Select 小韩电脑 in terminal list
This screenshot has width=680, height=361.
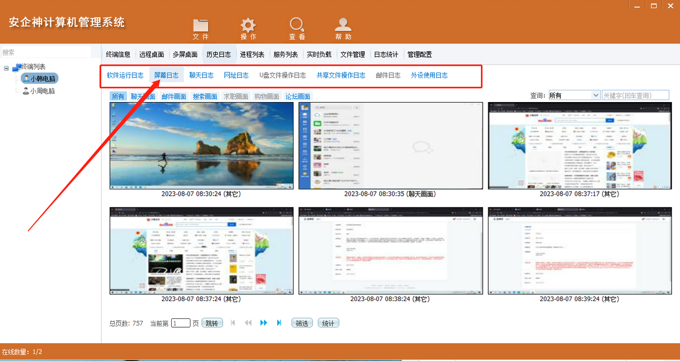pyautogui.click(x=39, y=79)
